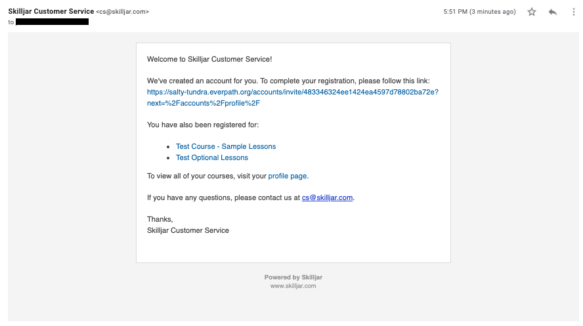Click the 5:51 PM timestamp
The height and width of the screenshot is (326, 583).
click(x=479, y=12)
